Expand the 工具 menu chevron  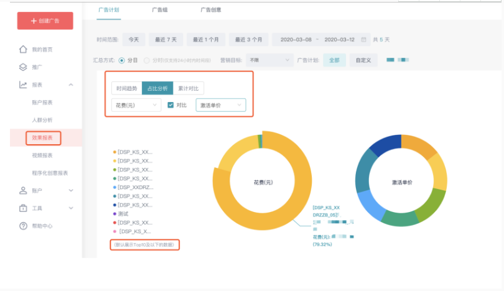[x=71, y=208]
